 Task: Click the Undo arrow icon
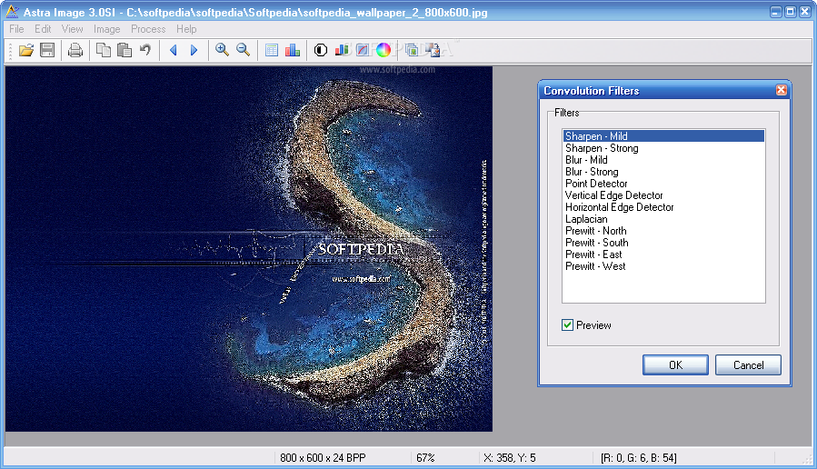coord(145,50)
